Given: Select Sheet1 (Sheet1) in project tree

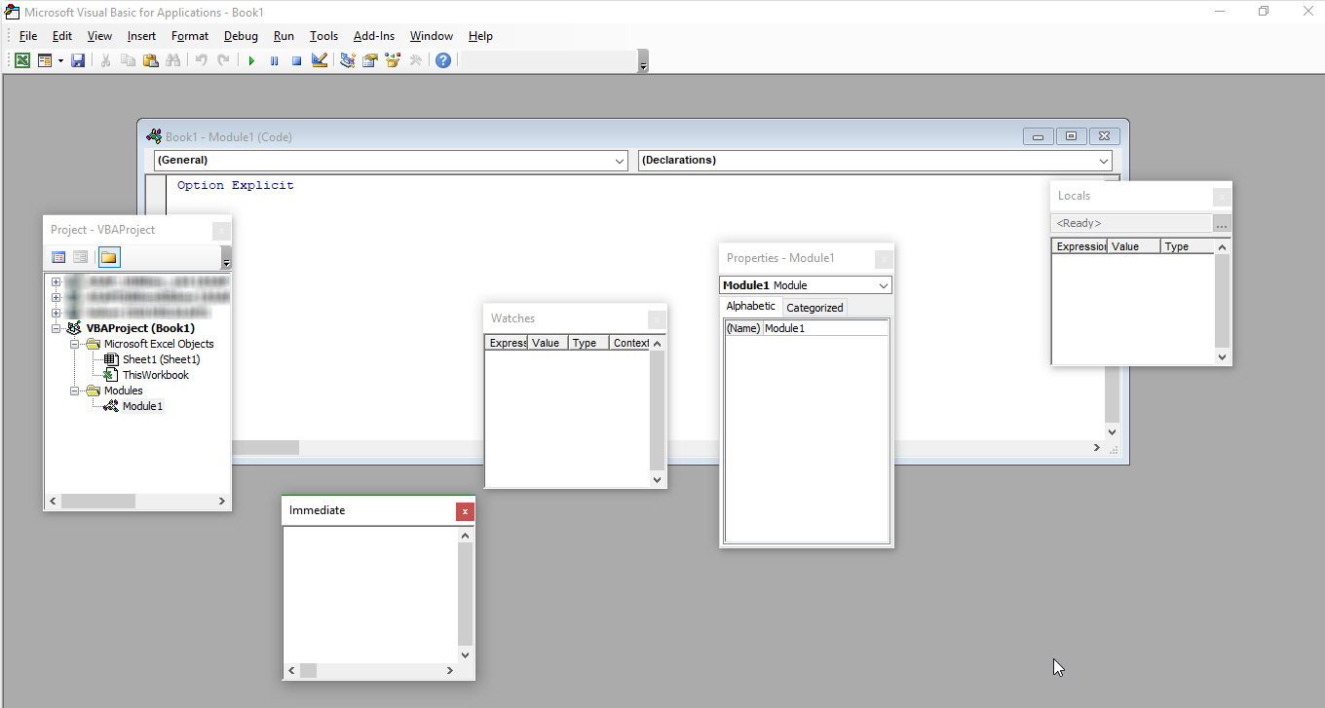Looking at the screenshot, I should click(x=161, y=359).
